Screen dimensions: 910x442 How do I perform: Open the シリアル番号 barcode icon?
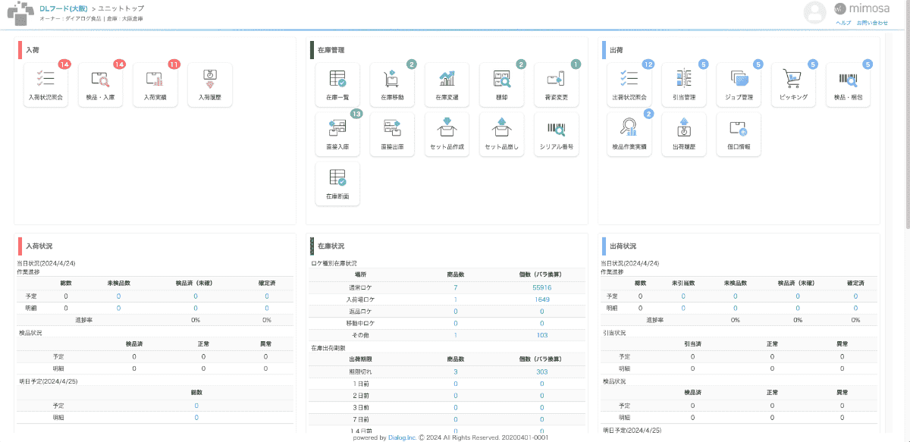556,134
